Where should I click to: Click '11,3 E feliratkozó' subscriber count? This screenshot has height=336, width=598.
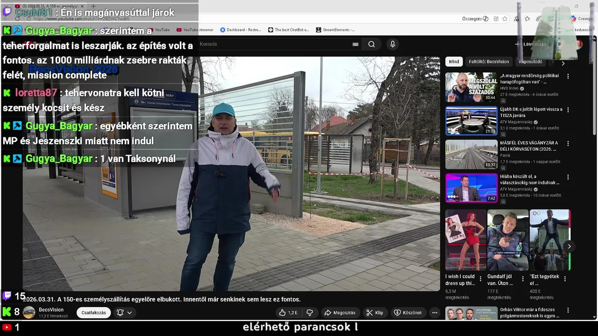click(x=53, y=316)
